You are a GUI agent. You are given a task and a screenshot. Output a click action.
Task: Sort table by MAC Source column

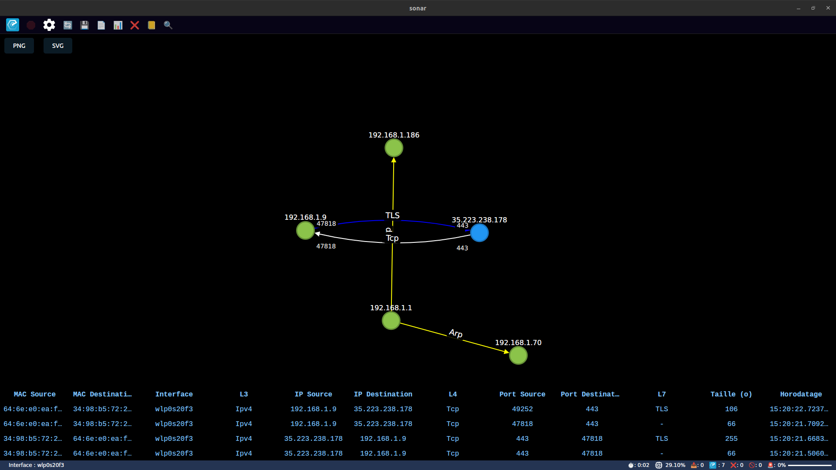pyautogui.click(x=34, y=394)
